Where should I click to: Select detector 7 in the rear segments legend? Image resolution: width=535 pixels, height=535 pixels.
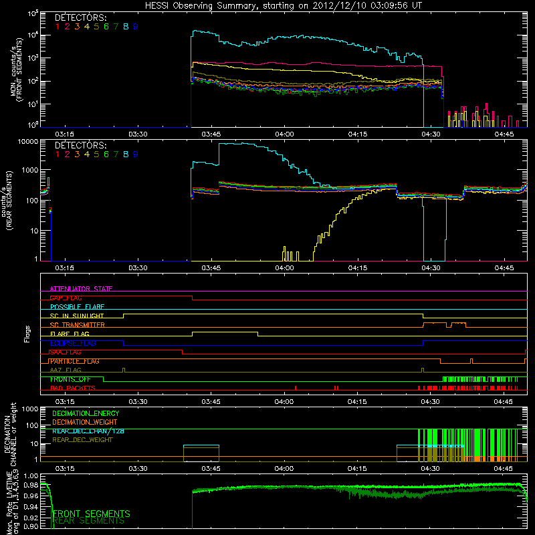(x=116, y=154)
